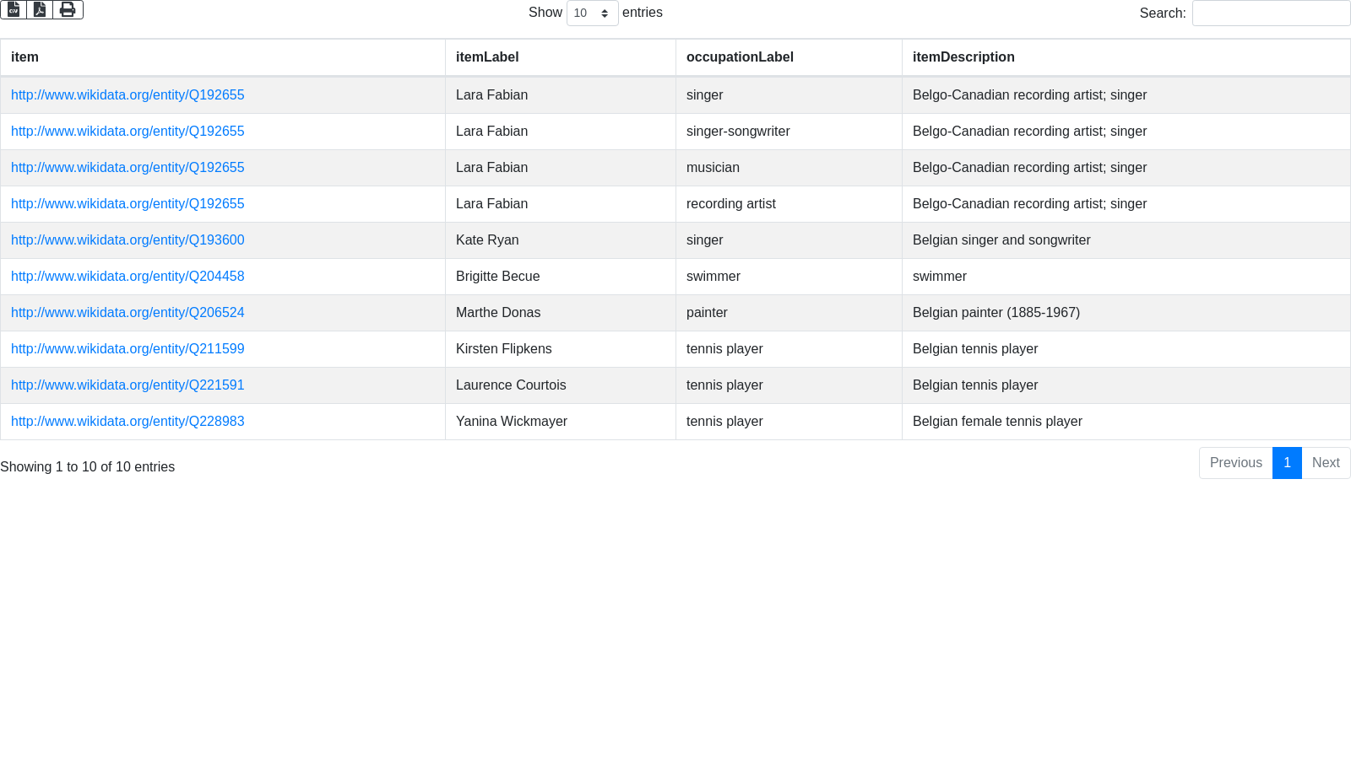Open Lara Fabian link in recording artist row
The width and height of the screenshot is (1351, 759).
(128, 204)
